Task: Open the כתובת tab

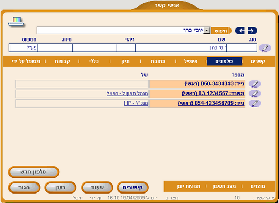Action: click(158, 61)
